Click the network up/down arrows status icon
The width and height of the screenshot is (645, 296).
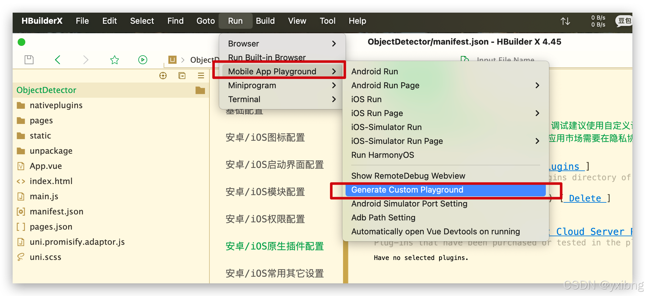[x=565, y=21]
